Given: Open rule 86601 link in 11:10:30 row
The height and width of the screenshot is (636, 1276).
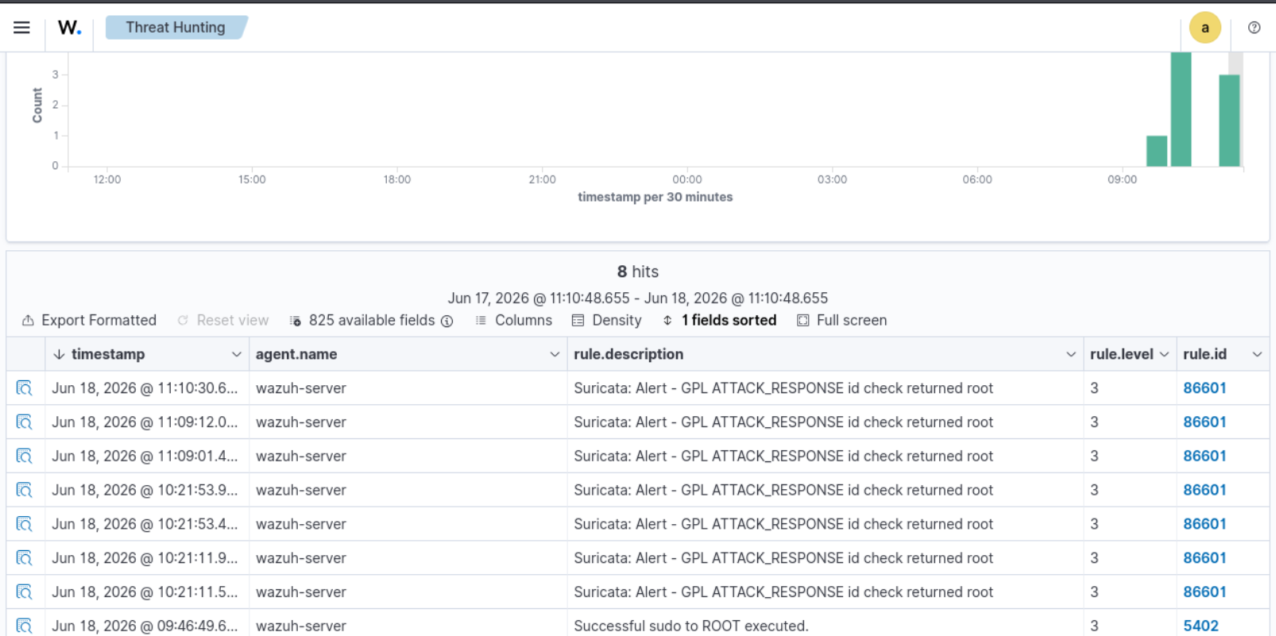Looking at the screenshot, I should [1204, 388].
